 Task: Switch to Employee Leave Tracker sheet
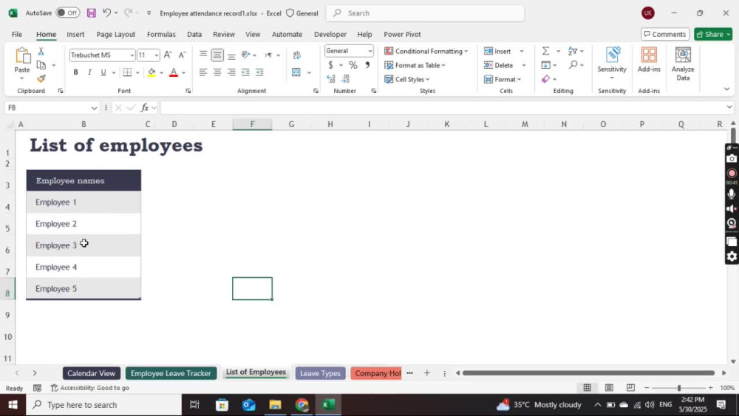click(171, 373)
